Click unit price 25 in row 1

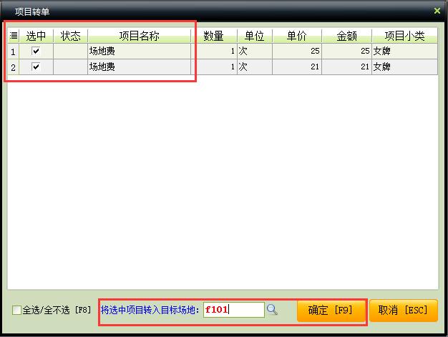297,51
